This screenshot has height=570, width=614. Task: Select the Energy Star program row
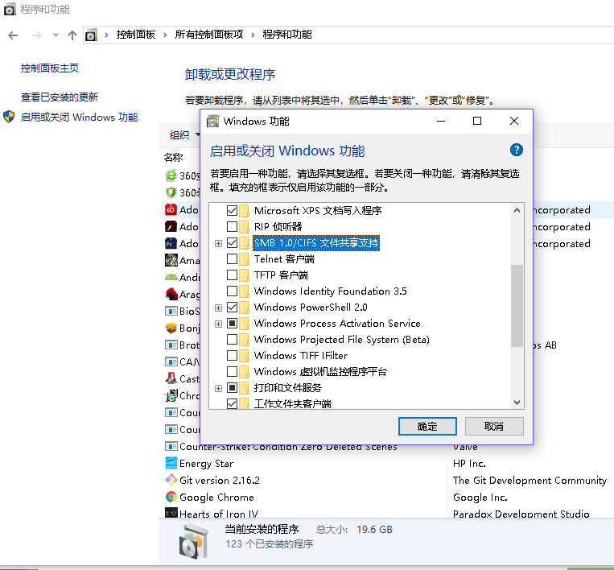point(386,464)
